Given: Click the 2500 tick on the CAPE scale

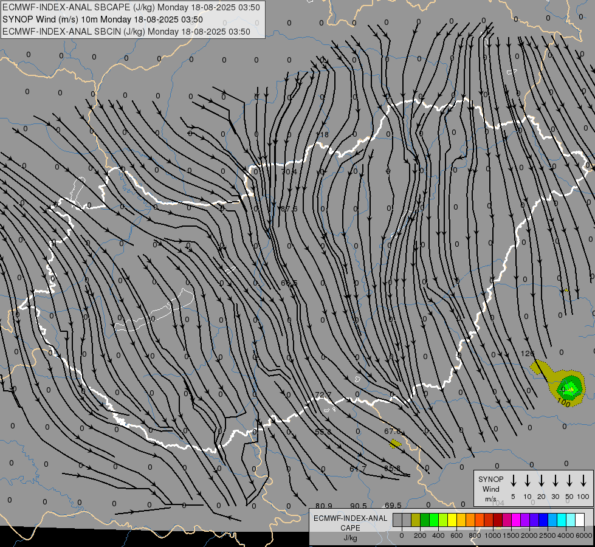Looking at the screenshot, I should click(547, 535).
